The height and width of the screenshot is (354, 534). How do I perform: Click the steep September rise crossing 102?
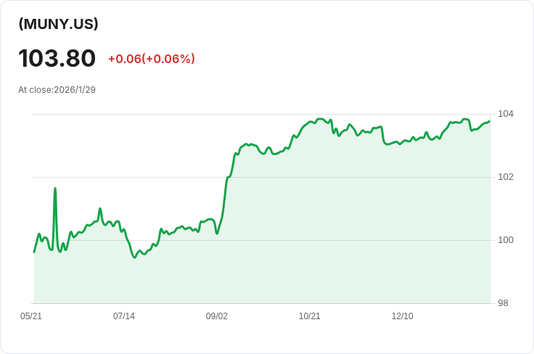(x=228, y=177)
